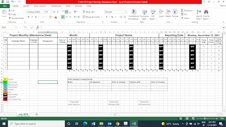The image size is (226, 127).
Task: Open AutoSum dropdown arrow
Action: click(x=194, y=11)
